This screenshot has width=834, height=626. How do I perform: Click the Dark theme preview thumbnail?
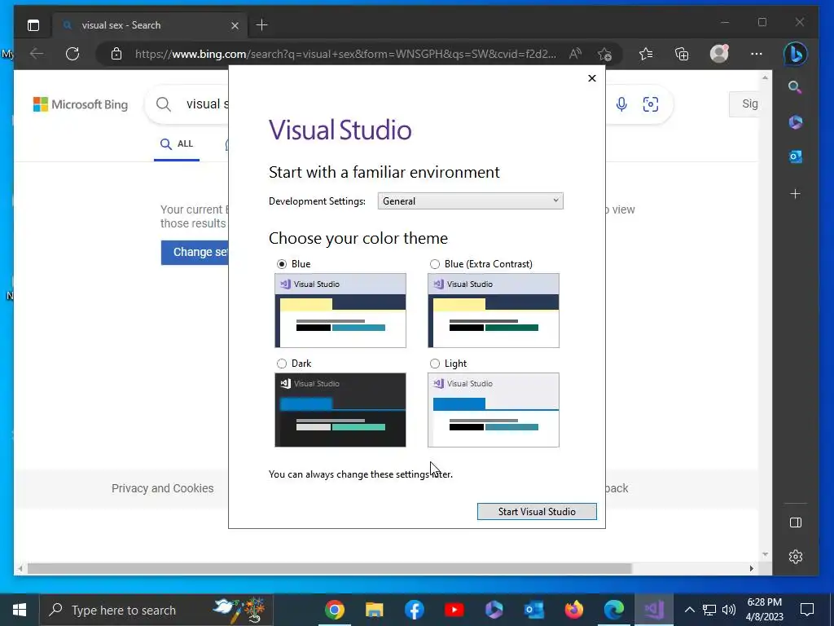tap(340, 410)
